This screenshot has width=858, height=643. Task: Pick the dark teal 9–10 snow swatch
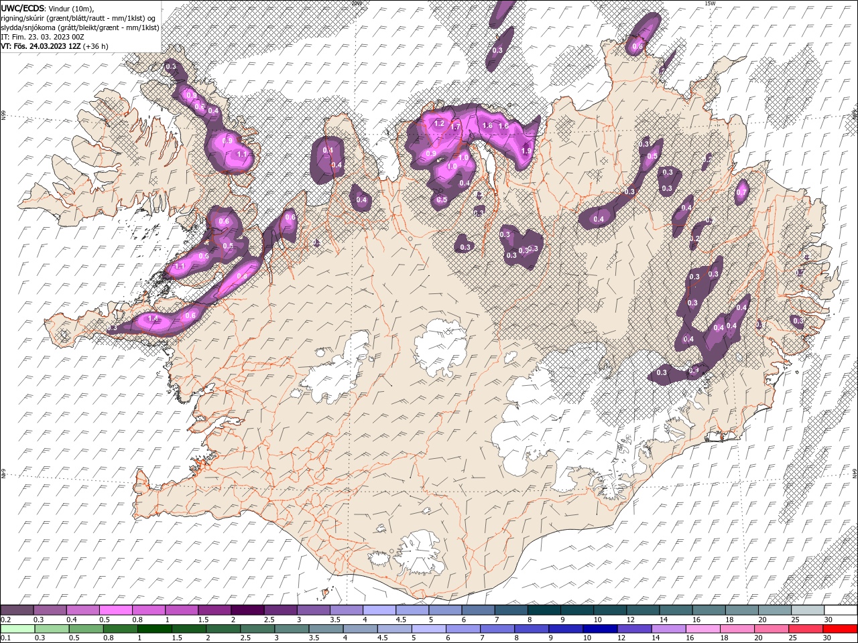577,610
